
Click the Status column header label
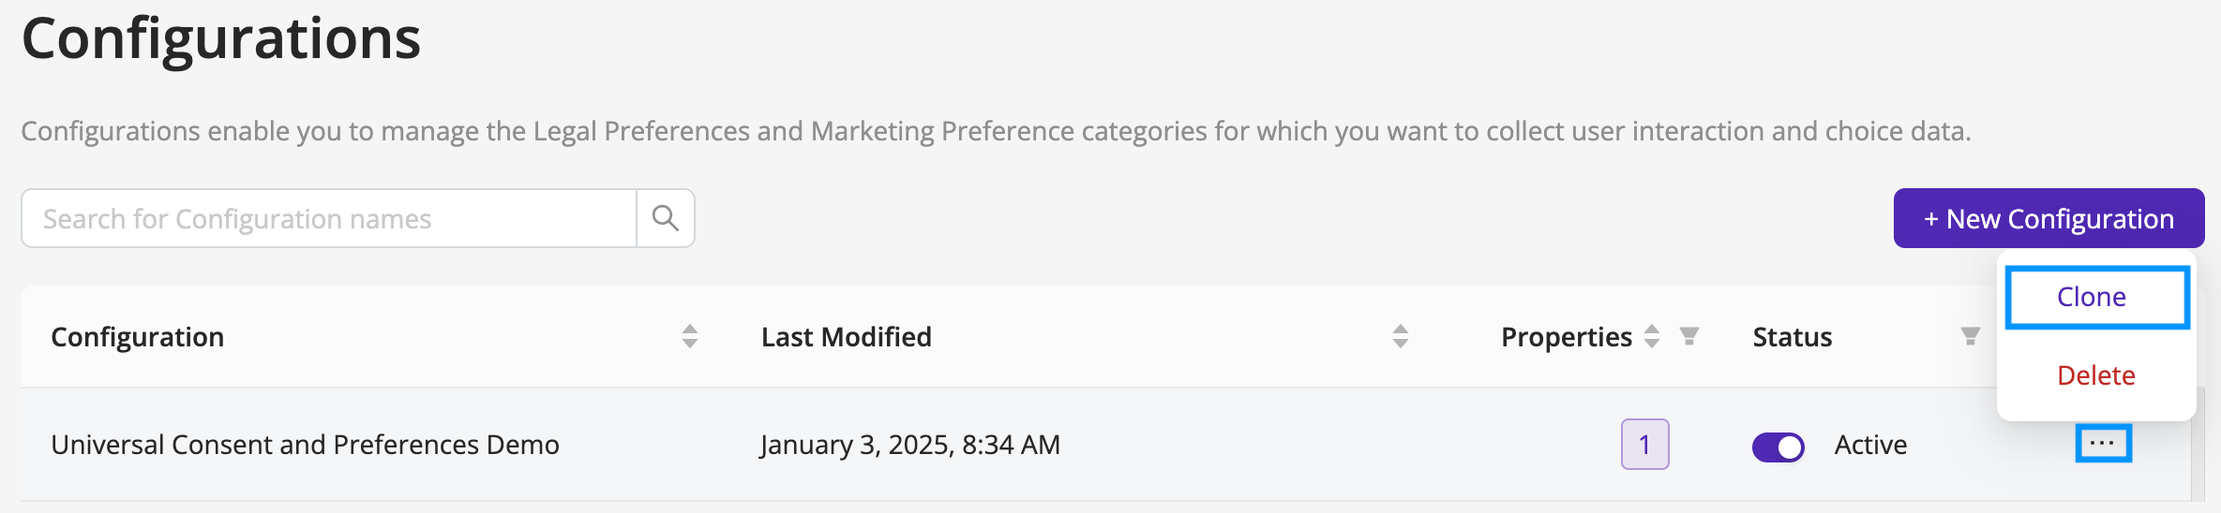1793,337
